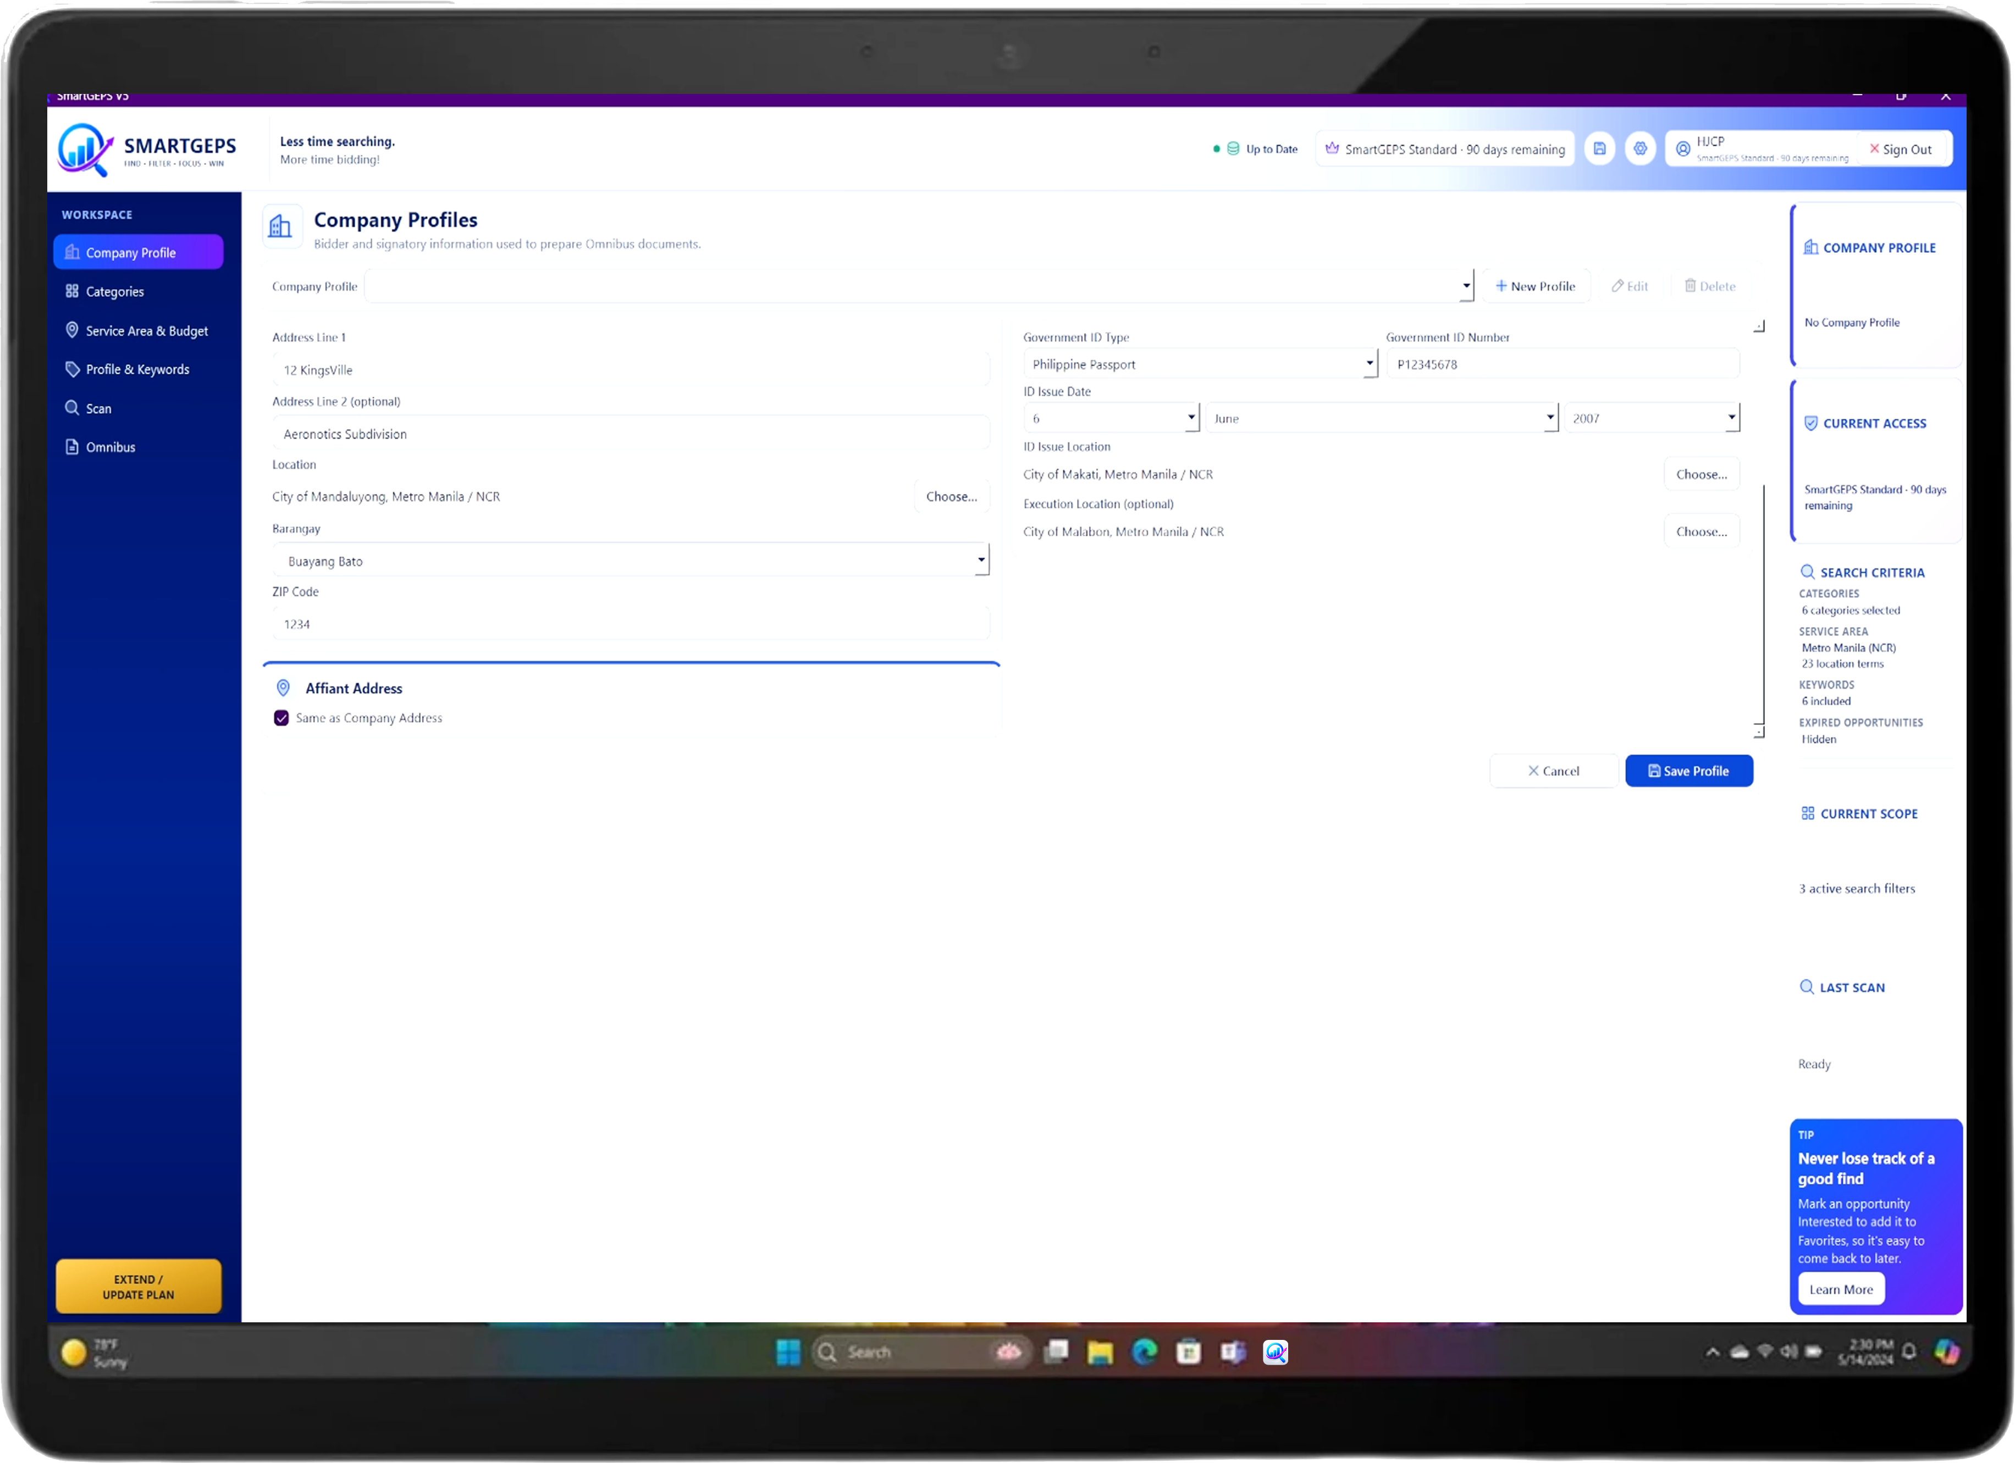The height and width of the screenshot is (1463, 2015).
Task: Open SmartGEPS app in Windows taskbar
Action: (1276, 1352)
